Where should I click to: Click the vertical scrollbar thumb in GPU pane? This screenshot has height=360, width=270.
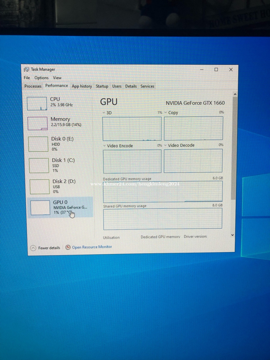pyautogui.click(x=234, y=148)
